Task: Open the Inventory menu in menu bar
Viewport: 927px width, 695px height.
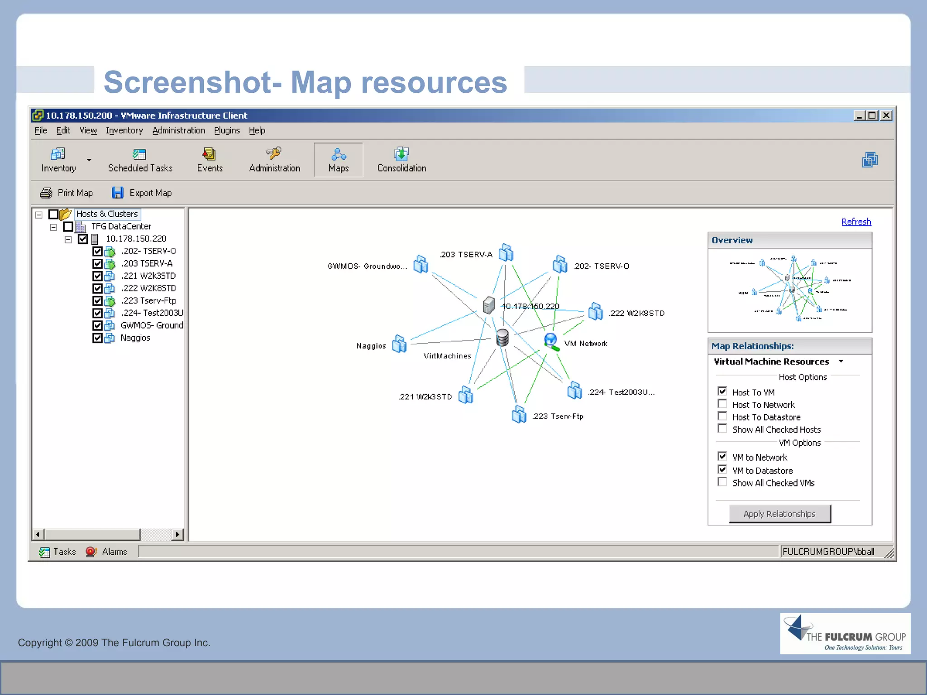Action: 124,130
